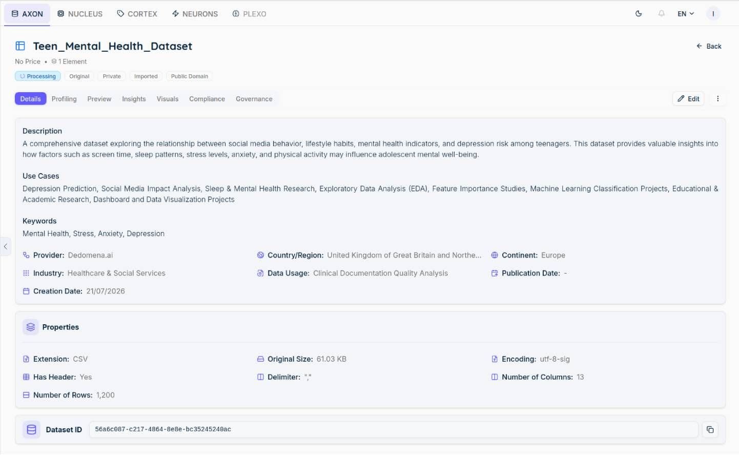The width and height of the screenshot is (739, 461).
Task: Click the Provider icon
Action: pyautogui.click(x=26, y=255)
